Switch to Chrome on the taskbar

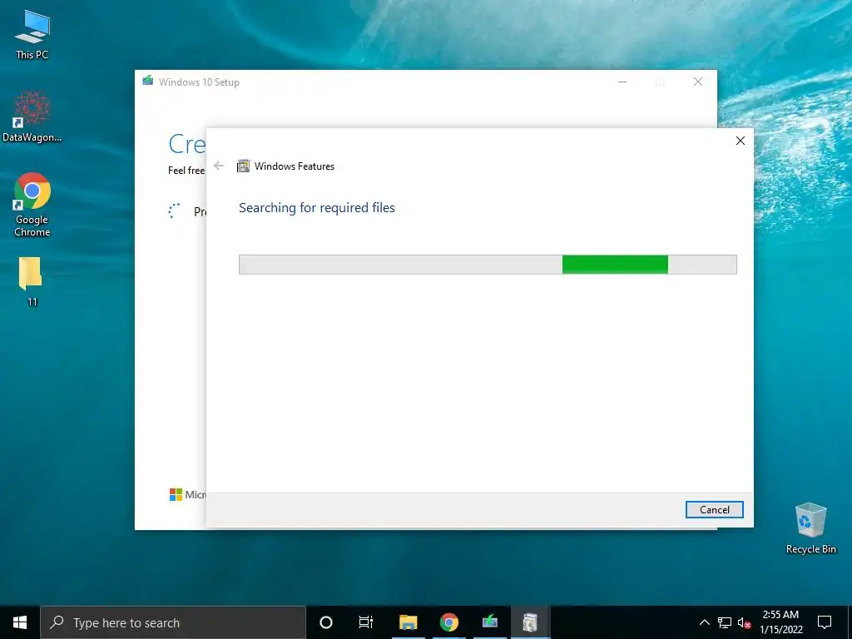[x=448, y=622]
